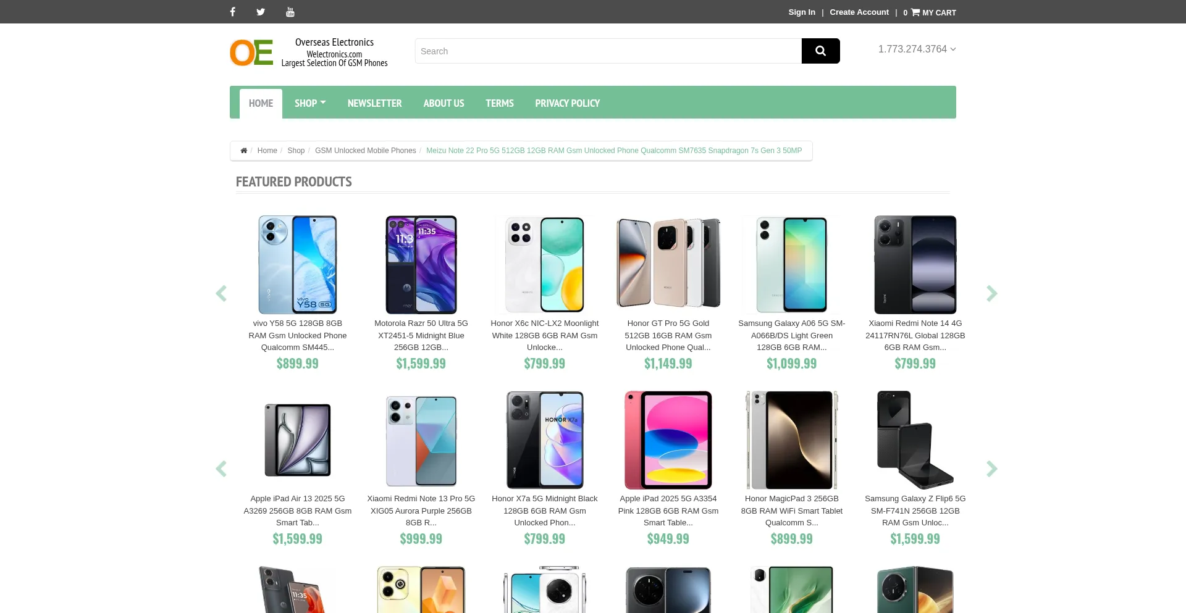Open the ABOUT US page

[x=444, y=103]
